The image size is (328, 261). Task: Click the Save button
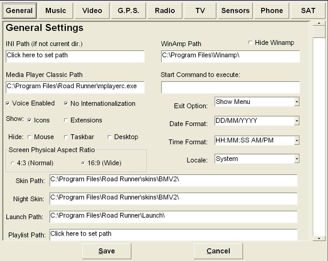tap(107, 251)
